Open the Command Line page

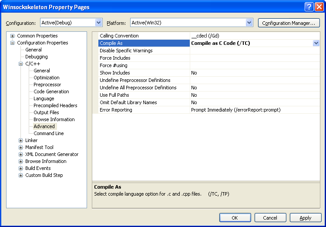click(x=49, y=133)
